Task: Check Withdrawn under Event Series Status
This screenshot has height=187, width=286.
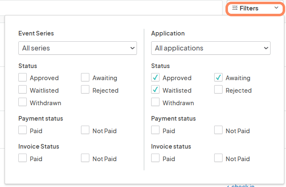Action: tap(23, 102)
